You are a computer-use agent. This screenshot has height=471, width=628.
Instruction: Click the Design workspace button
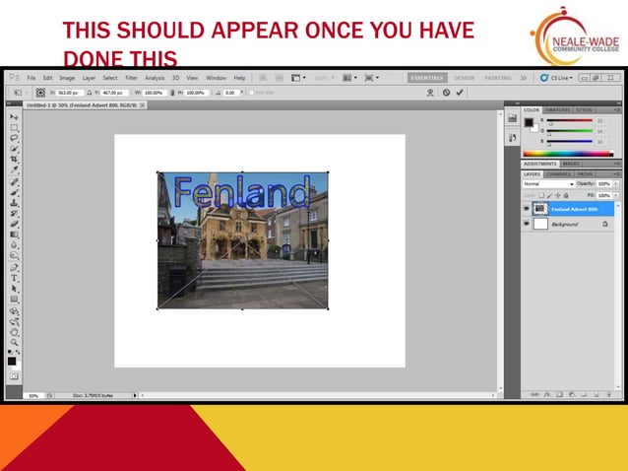[x=465, y=78]
